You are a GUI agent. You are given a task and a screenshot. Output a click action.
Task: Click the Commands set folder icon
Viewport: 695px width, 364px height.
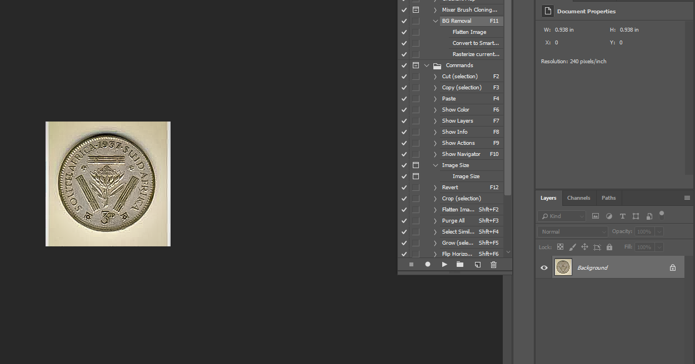click(437, 65)
